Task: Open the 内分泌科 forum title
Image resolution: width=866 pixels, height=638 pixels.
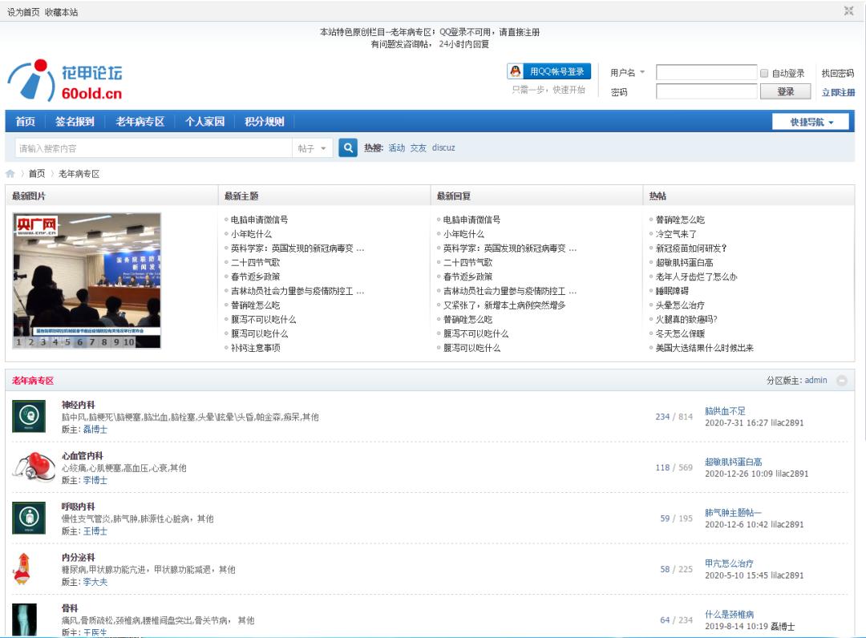Action: [x=79, y=557]
